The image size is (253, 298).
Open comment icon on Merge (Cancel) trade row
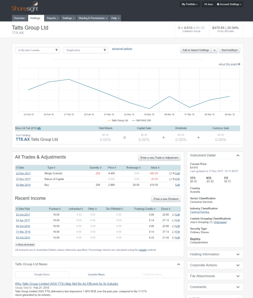[x=170, y=173]
